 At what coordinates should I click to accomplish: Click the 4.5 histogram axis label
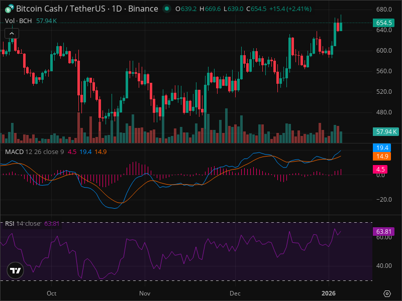(x=380, y=169)
